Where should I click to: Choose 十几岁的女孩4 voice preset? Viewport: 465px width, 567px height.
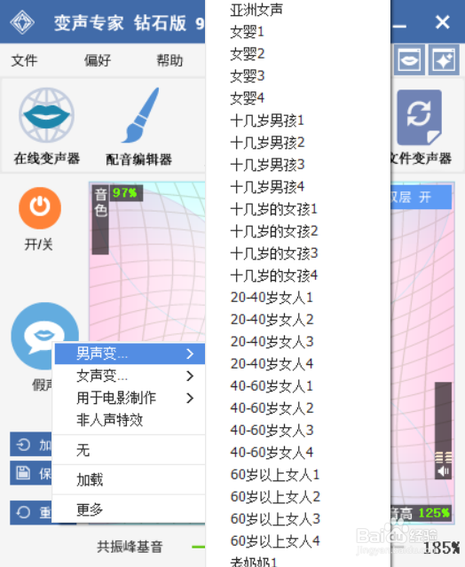point(274,276)
